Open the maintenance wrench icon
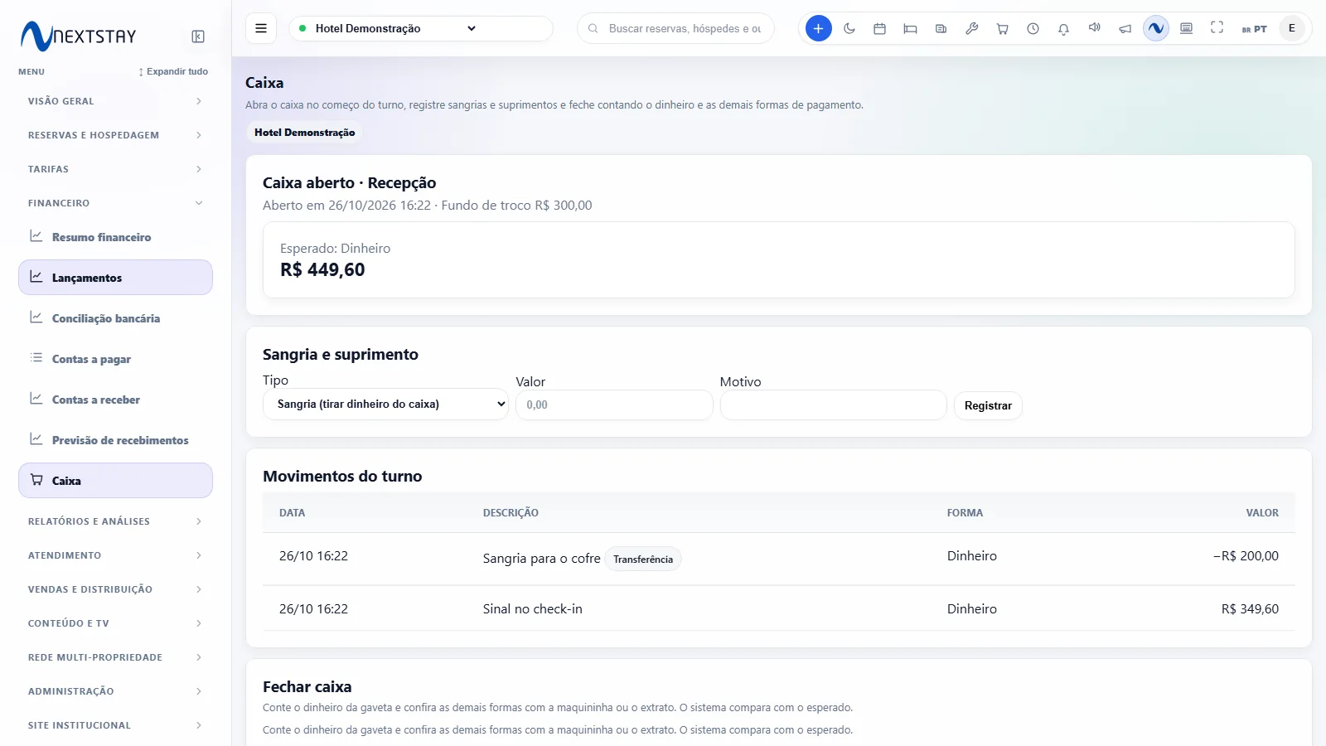The width and height of the screenshot is (1326, 746). pos(971,28)
